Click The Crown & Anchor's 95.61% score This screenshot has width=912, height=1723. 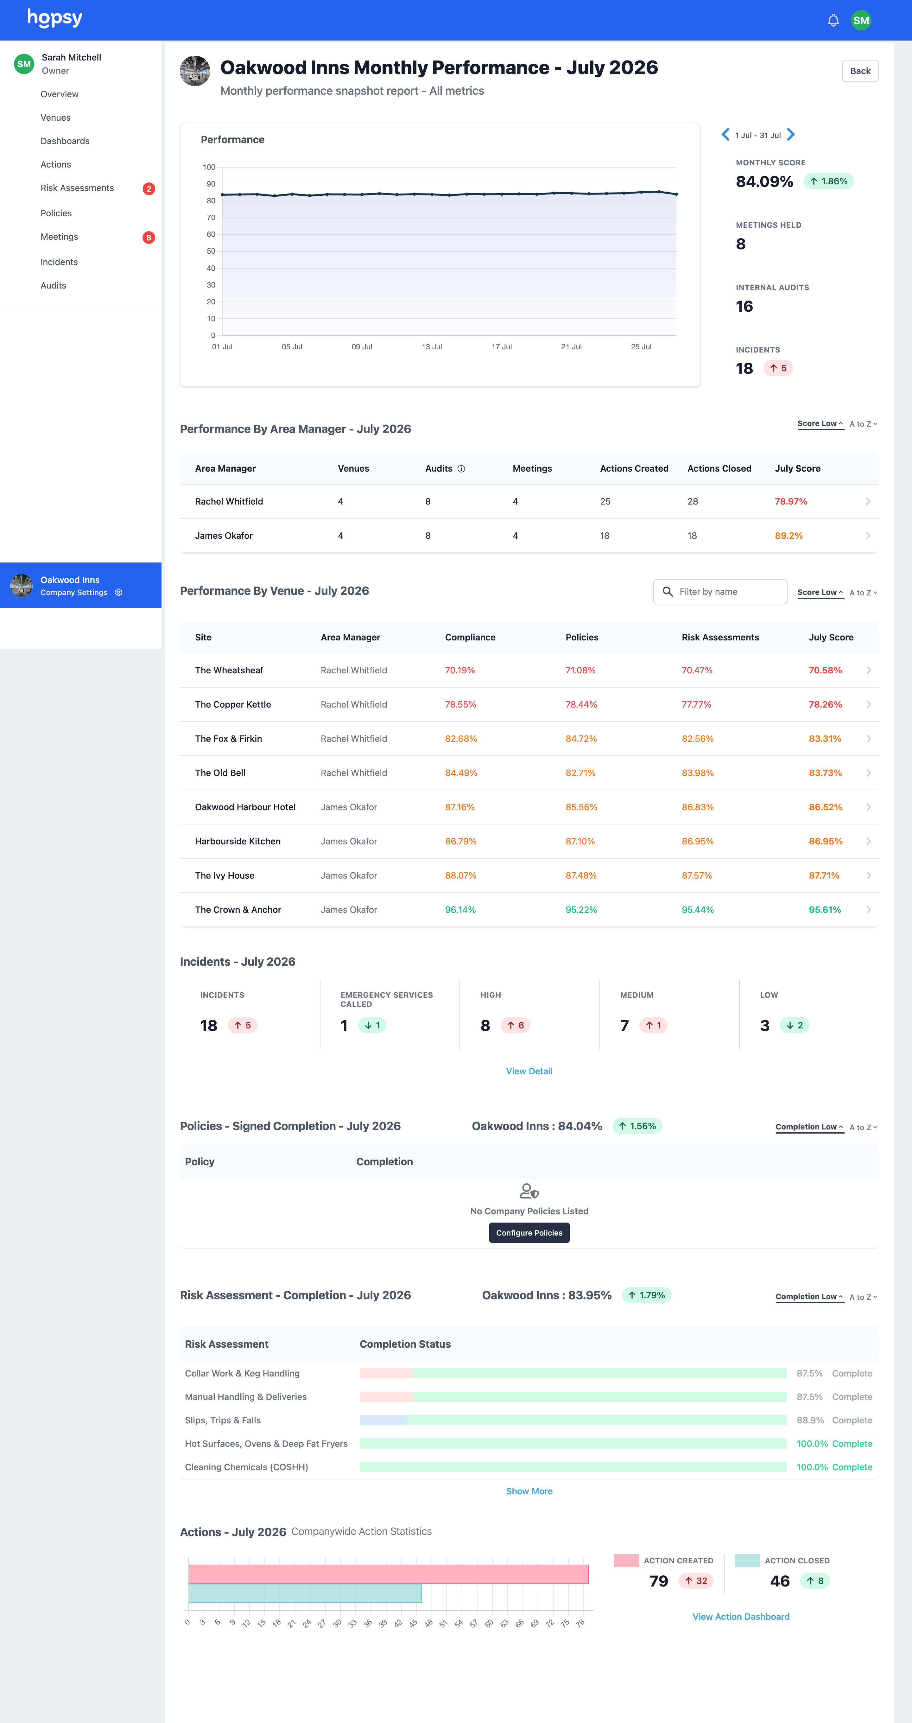[x=825, y=910]
